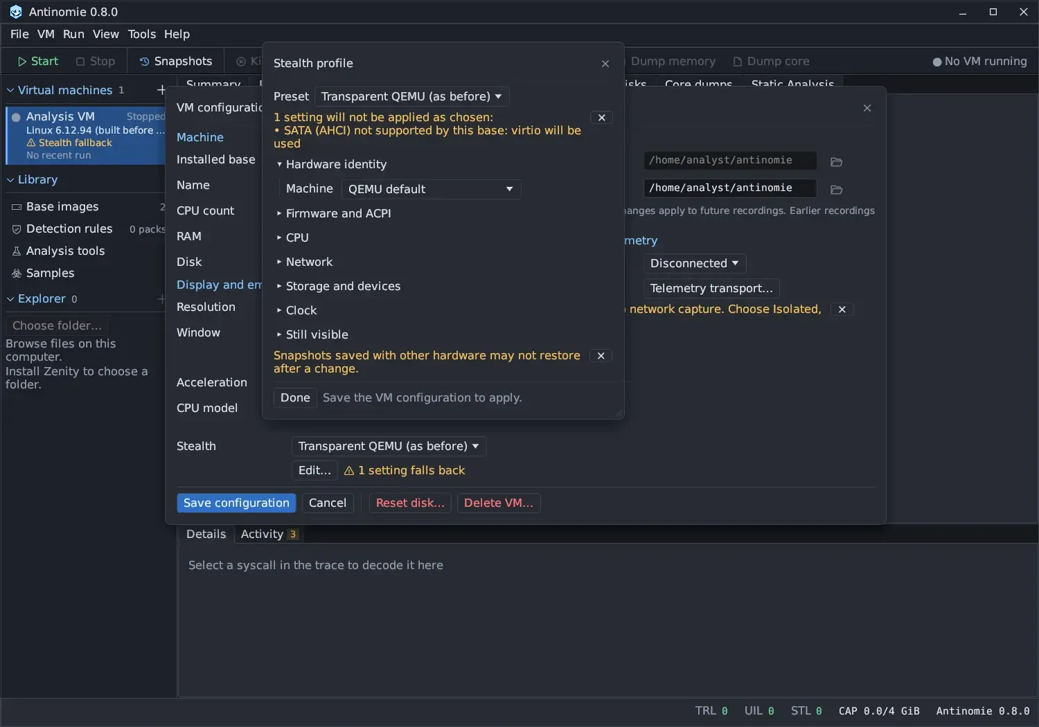
Task: Select the Analysis VM entry in sidebar
Action: (x=86, y=136)
